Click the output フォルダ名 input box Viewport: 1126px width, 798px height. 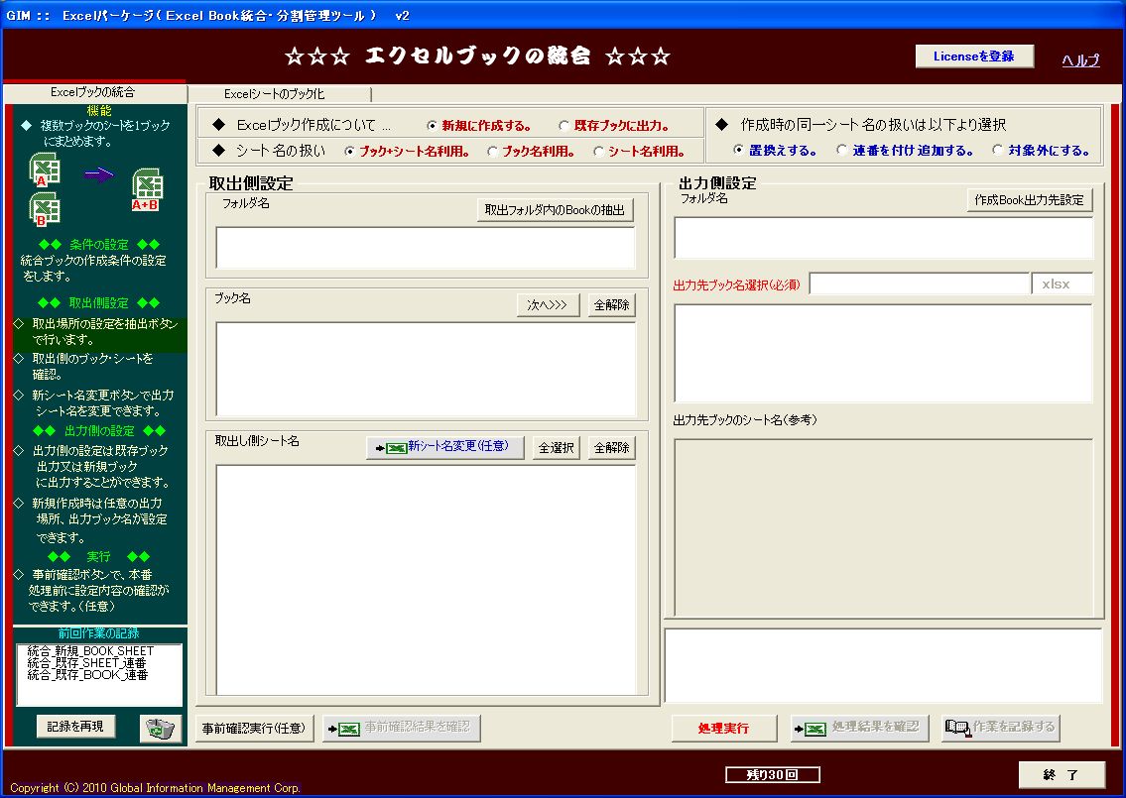883,238
